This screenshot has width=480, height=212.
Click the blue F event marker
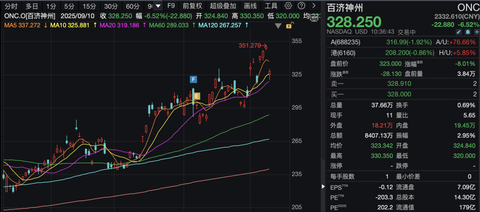click(x=193, y=80)
